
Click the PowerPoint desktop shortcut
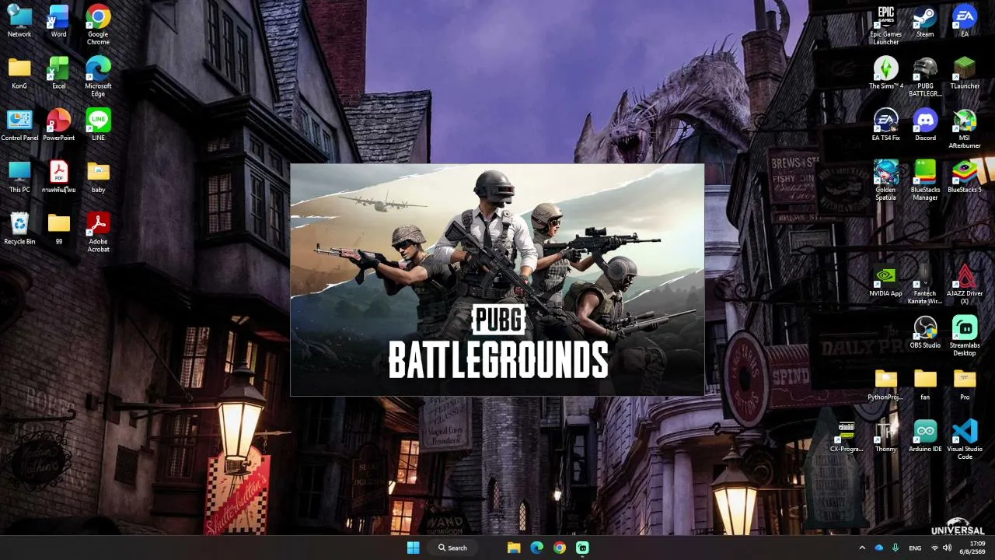pyautogui.click(x=58, y=125)
